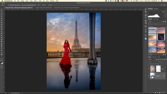Open the workspace switcher dropdown
The image size is (167, 94).
(x=164, y=5)
